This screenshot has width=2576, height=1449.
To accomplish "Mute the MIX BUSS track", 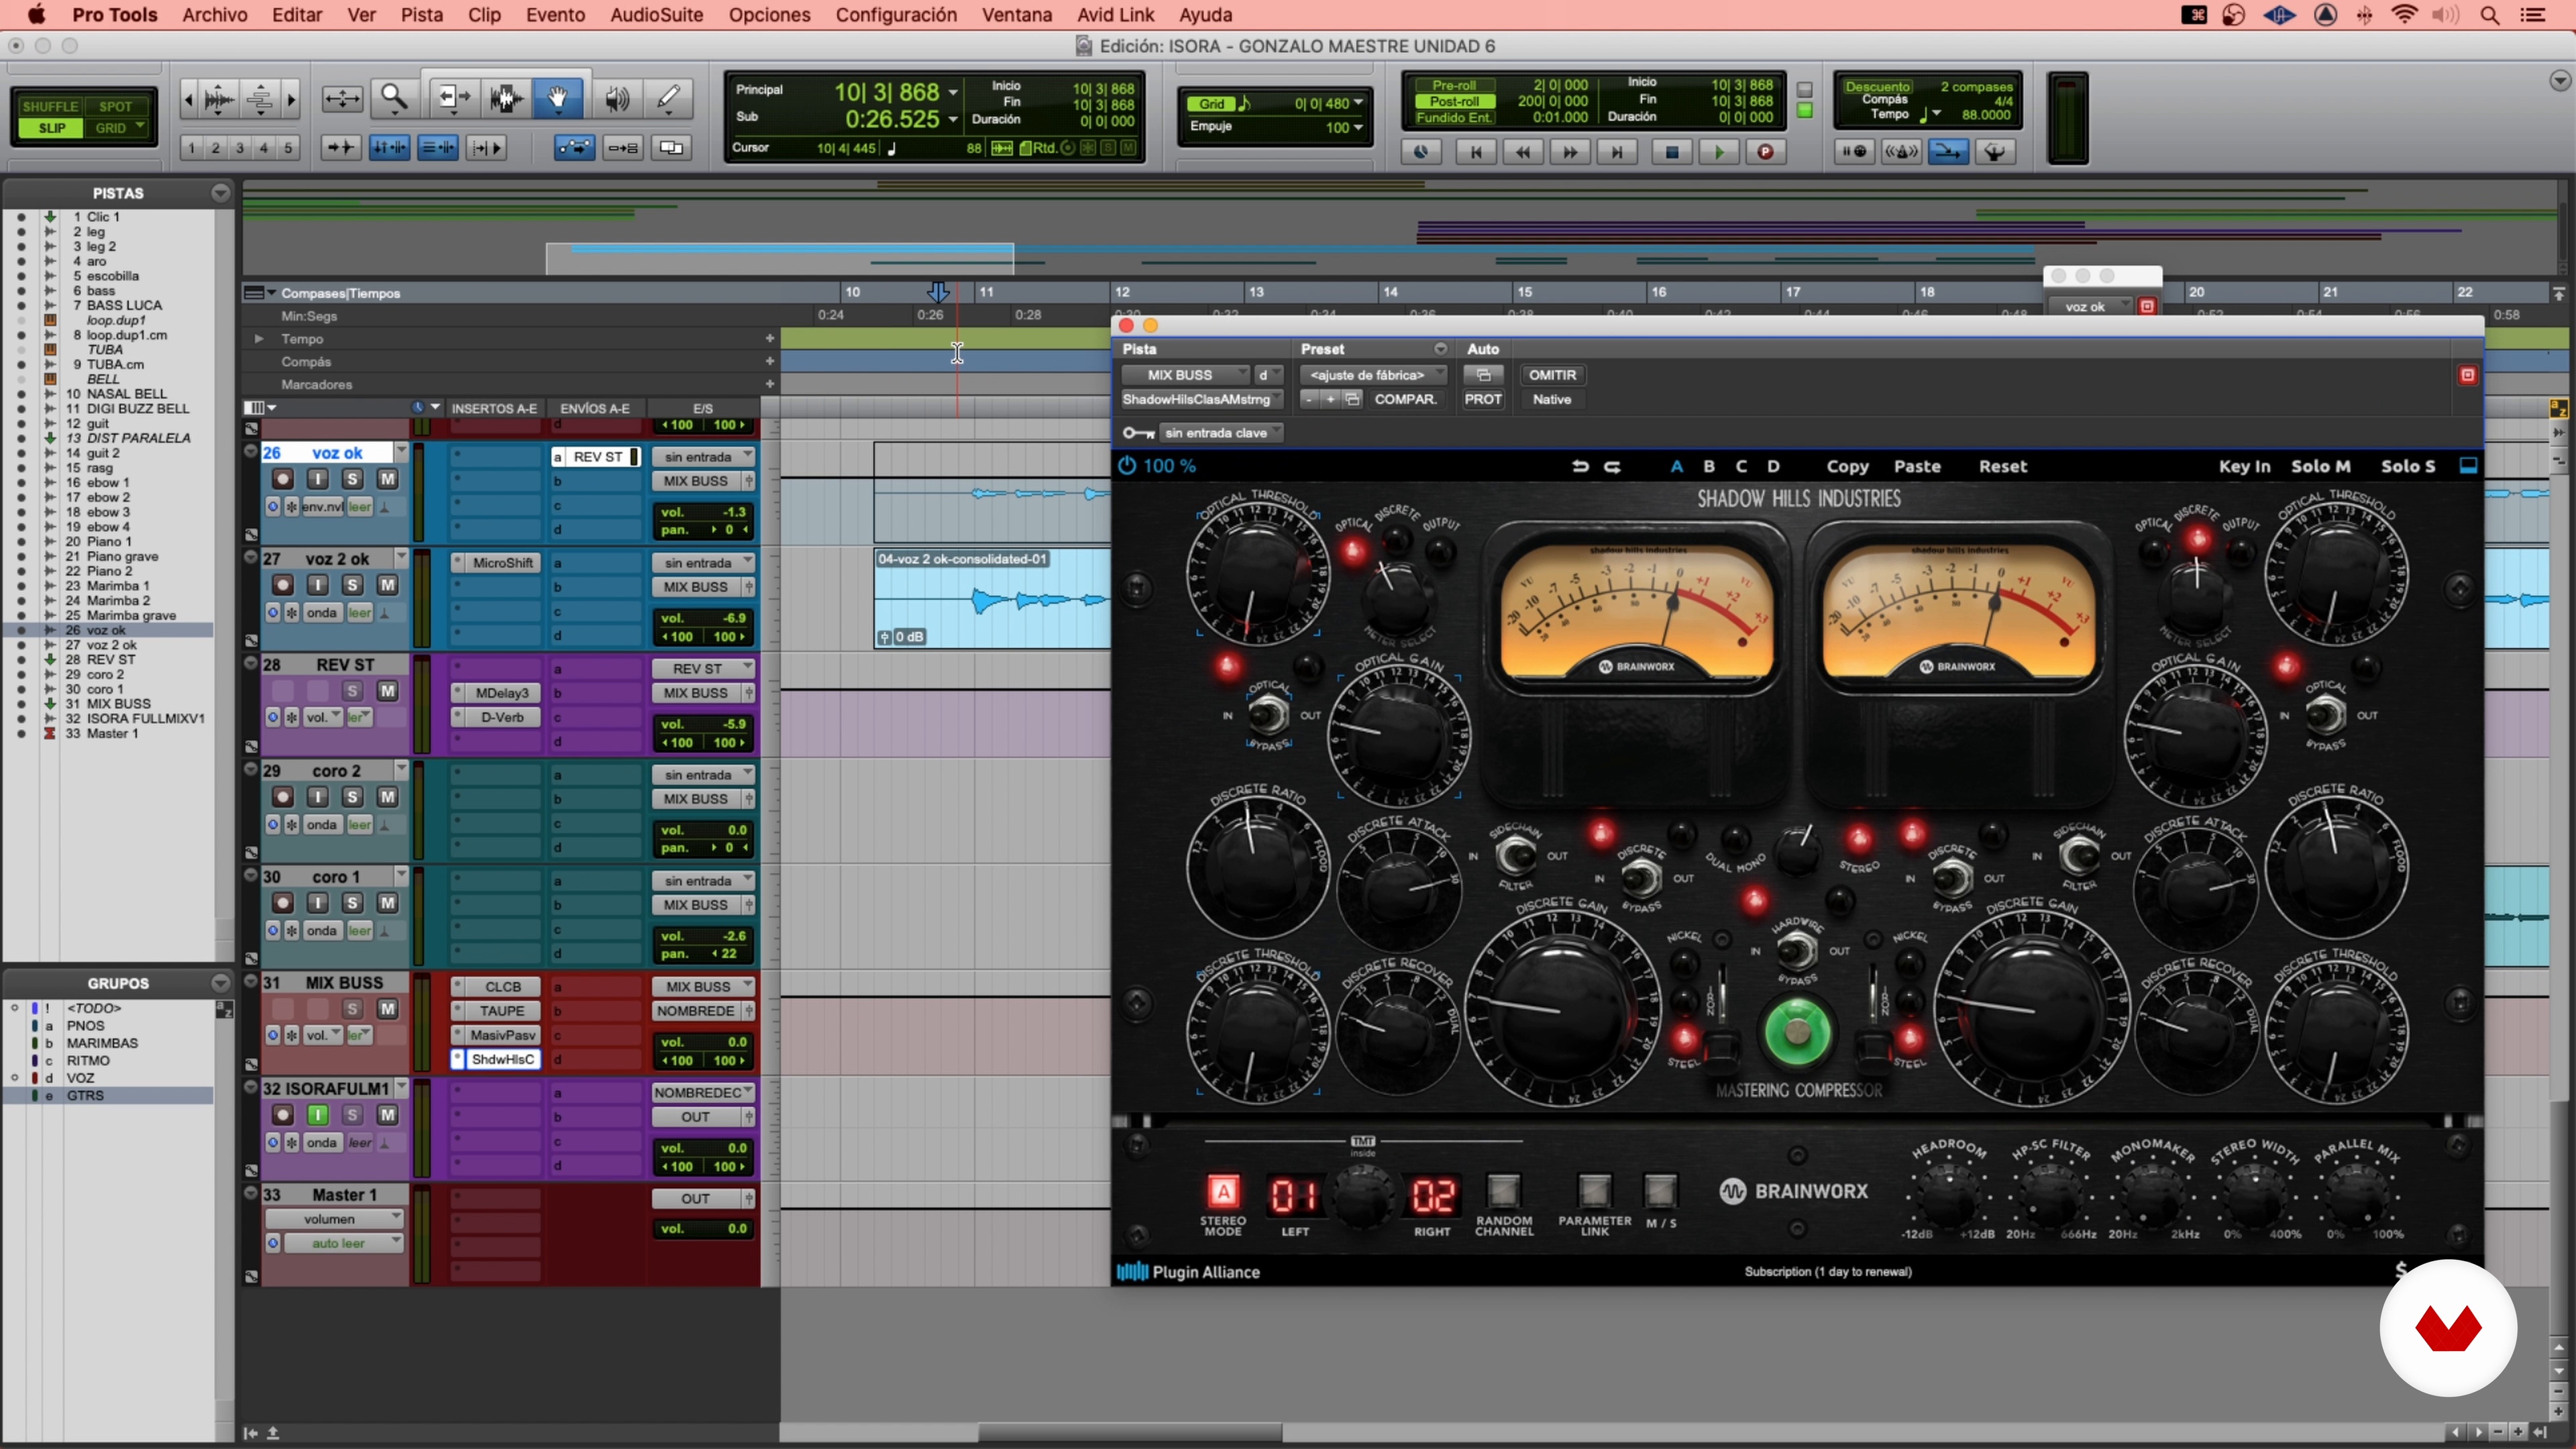I will [x=387, y=1009].
